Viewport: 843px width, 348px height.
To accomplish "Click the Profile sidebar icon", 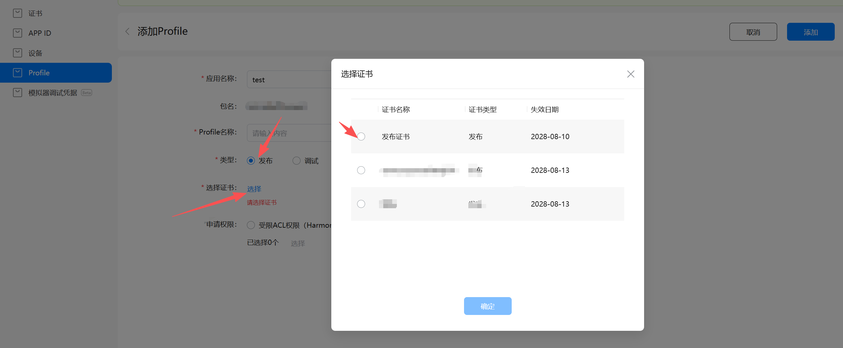I will click(17, 73).
